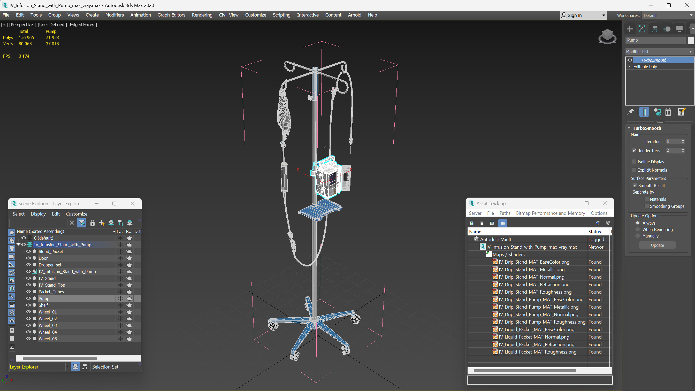Open Configure Modifier Sets icon
This screenshot has width=695, height=391.
682,112
